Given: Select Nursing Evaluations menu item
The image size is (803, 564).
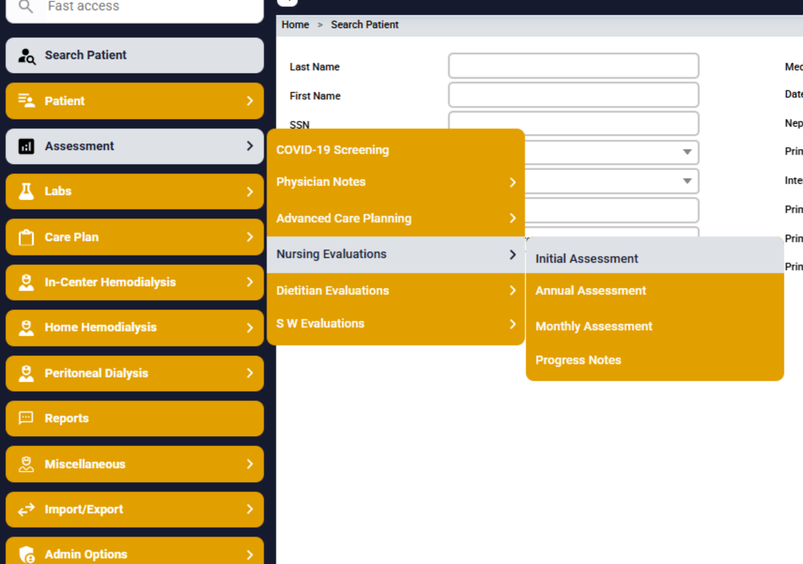Looking at the screenshot, I should click(x=395, y=254).
